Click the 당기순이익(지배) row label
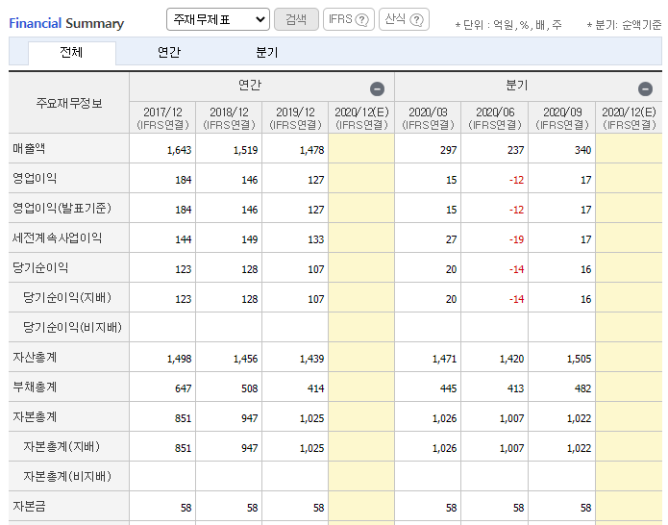The image size is (668, 525). [x=67, y=297]
